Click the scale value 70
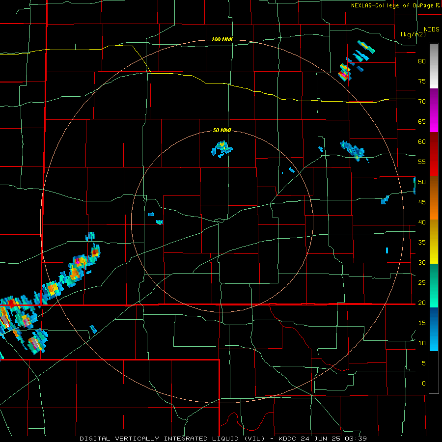442x442 pixels. pyautogui.click(x=422, y=102)
